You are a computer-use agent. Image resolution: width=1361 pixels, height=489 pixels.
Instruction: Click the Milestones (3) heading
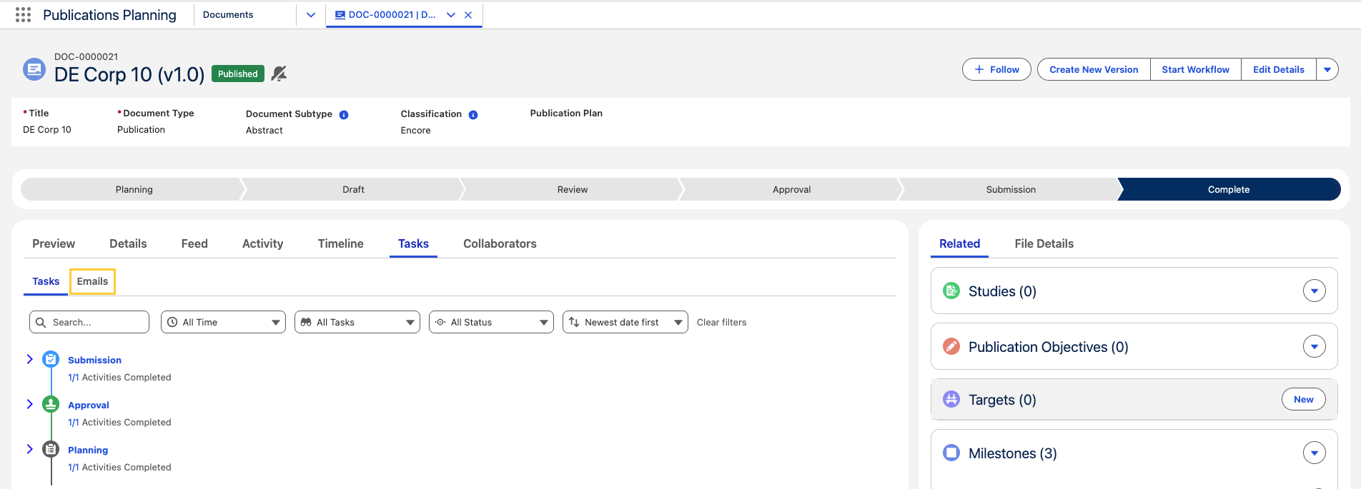pos(1012,453)
